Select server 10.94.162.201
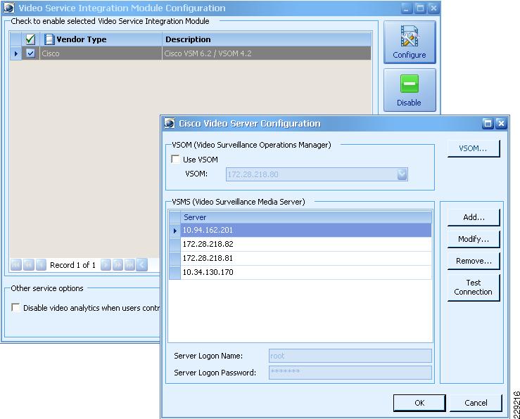This screenshot has width=520, height=419. pyautogui.click(x=306, y=230)
